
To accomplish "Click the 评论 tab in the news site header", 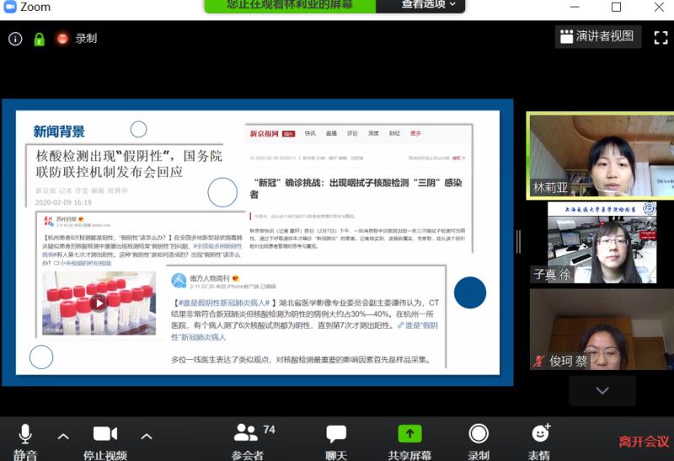I will tap(352, 133).
